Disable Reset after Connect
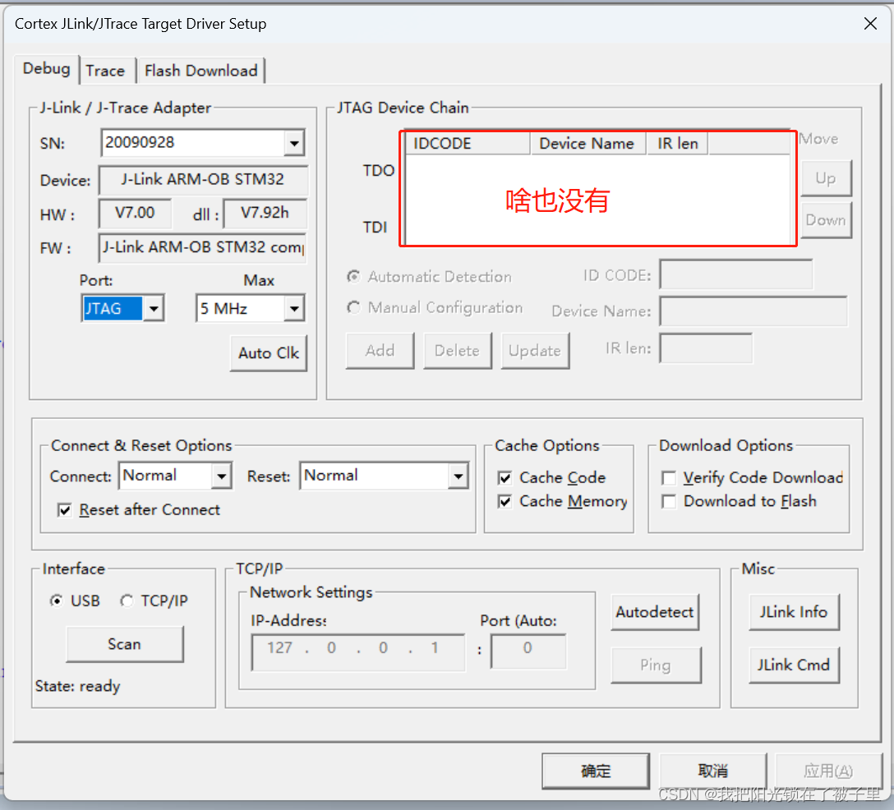This screenshot has width=894, height=810. (x=64, y=510)
